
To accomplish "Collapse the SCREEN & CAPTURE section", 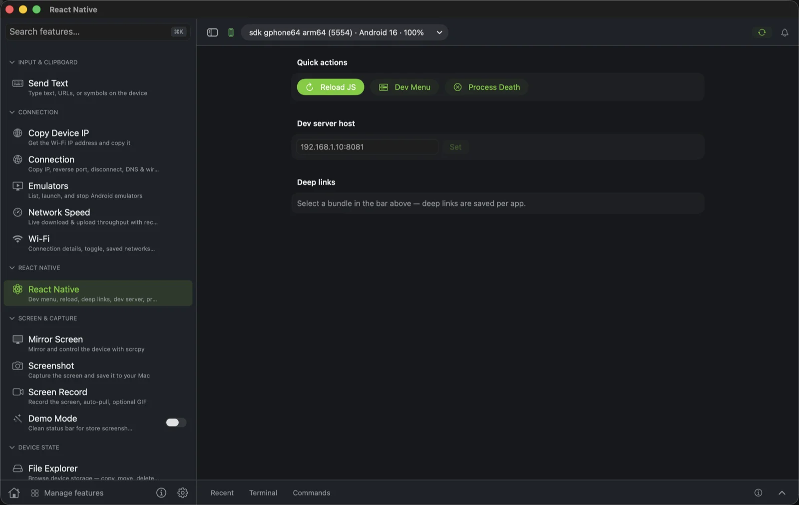I will (x=12, y=318).
